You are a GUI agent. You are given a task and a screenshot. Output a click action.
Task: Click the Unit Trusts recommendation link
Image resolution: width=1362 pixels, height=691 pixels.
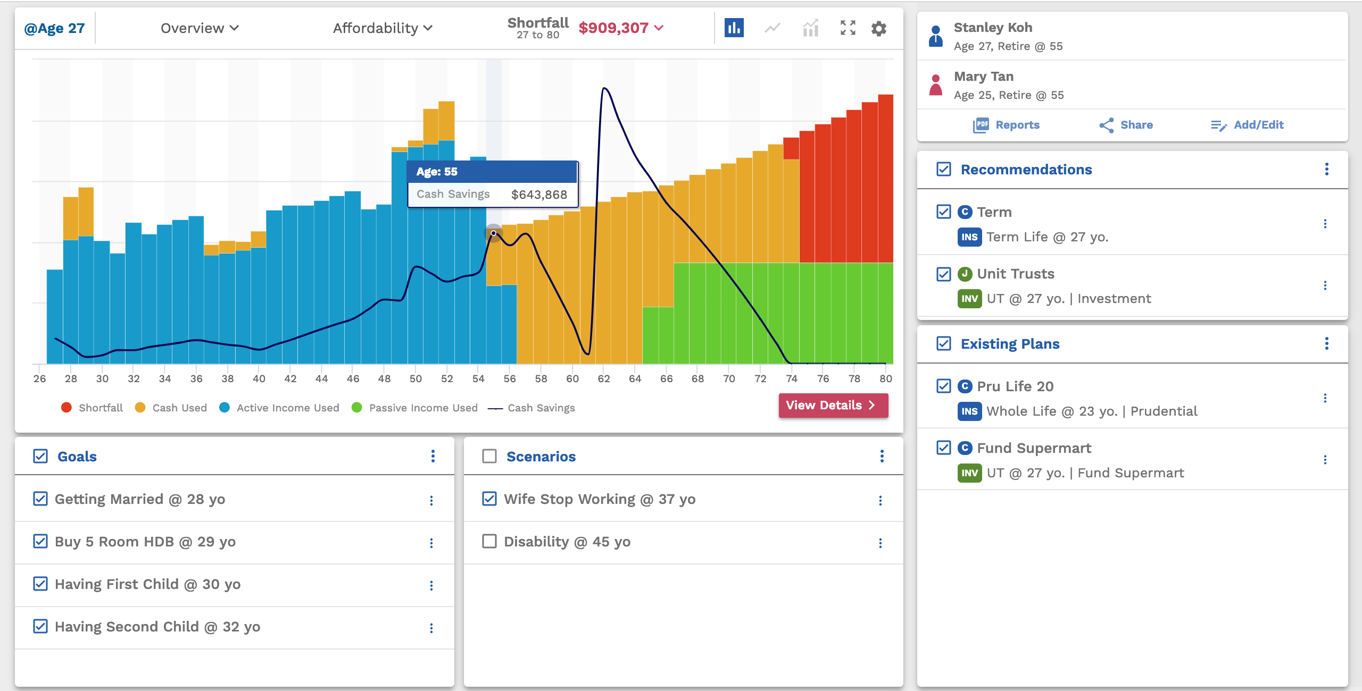tap(1016, 274)
